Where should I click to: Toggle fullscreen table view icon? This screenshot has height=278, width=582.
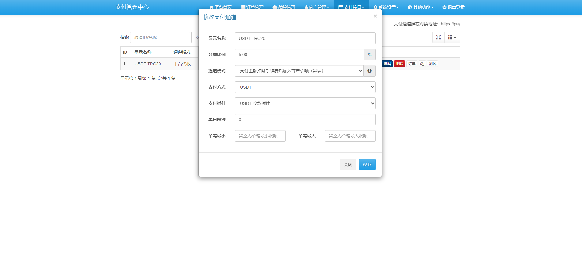point(438,37)
